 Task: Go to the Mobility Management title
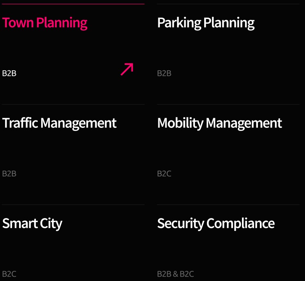(219, 123)
